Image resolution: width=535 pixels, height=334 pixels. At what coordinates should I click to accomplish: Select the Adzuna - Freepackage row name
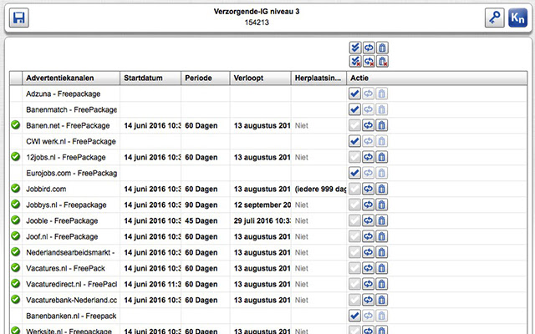click(x=64, y=94)
